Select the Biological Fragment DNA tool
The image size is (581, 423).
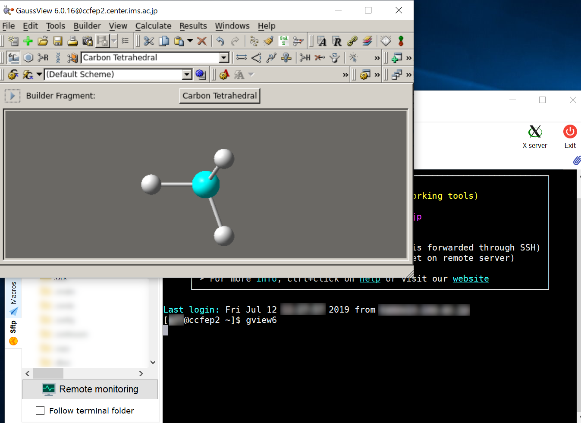pyautogui.click(x=58, y=58)
